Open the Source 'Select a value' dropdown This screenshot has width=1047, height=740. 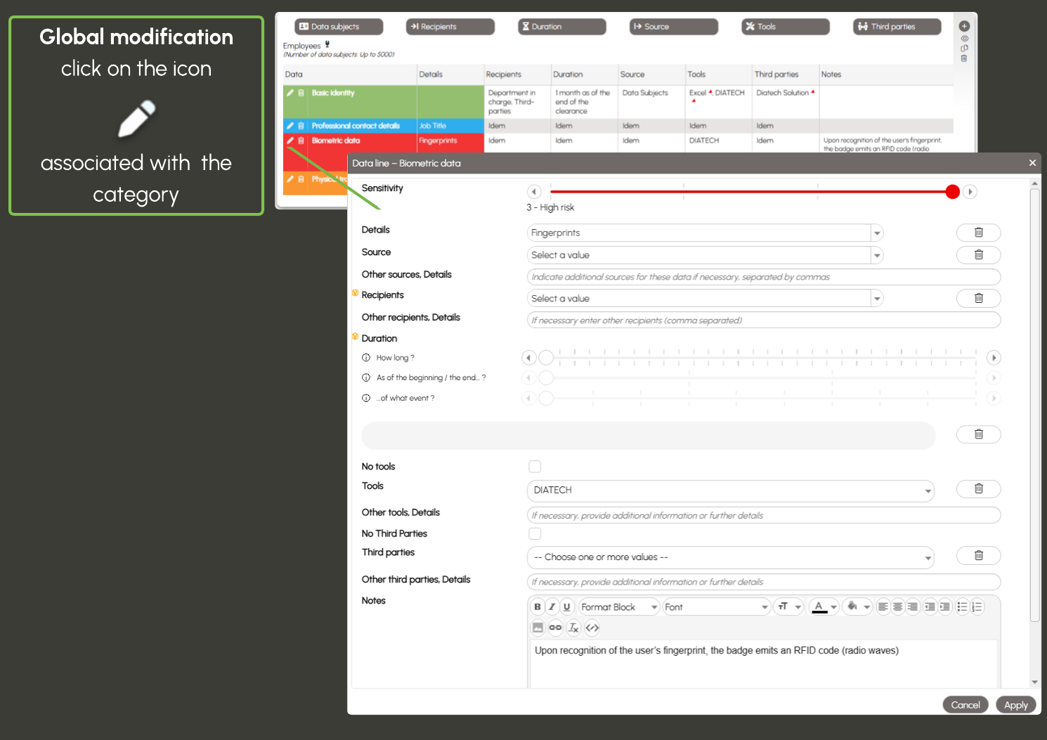tap(705, 255)
